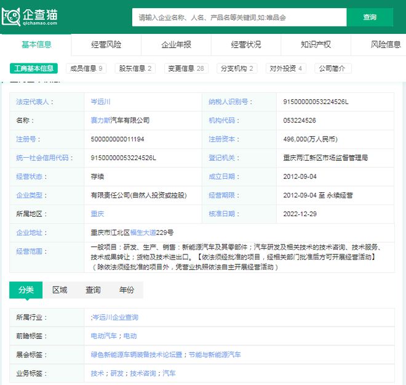
Task: Select the 分类 tab
Action: point(26,290)
